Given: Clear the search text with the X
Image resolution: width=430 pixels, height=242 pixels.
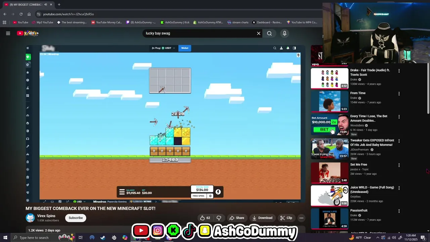Looking at the screenshot, I should pos(259,33).
